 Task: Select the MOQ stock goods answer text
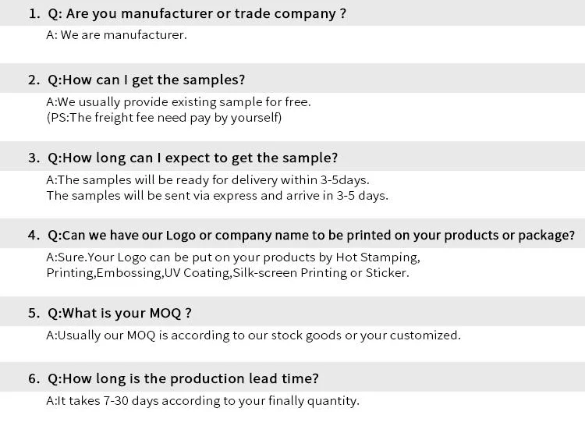(253, 335)
